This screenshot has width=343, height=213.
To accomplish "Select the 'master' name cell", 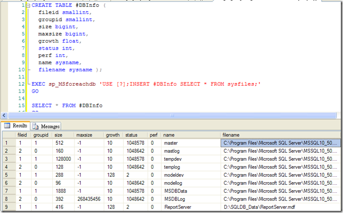I will [191, 143].
